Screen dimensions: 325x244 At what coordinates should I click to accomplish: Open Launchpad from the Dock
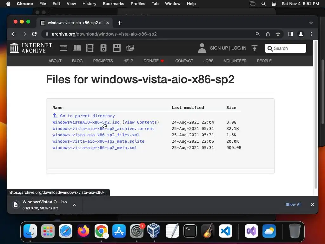pos(48,231)
